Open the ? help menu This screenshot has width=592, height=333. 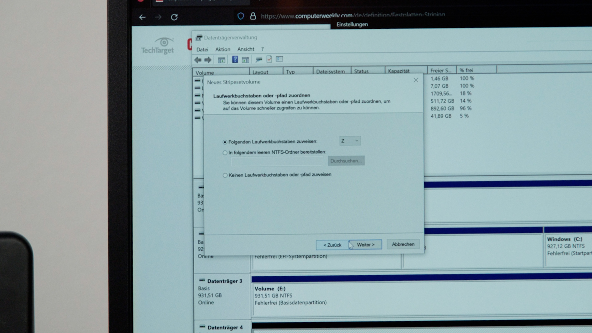(262, 49)
